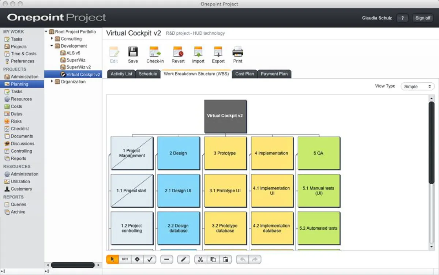Select Planning in Projects section
This screenshot has width=439, height=275.
22,84
